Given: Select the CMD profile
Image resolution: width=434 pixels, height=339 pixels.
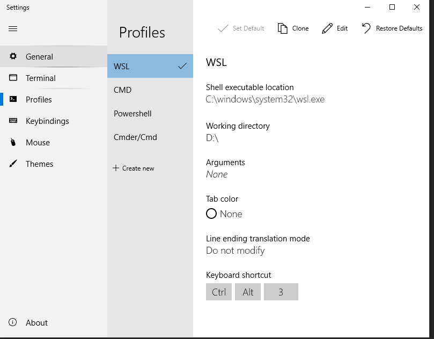Looking at the screenshot, I should click(x=123, y=90).
